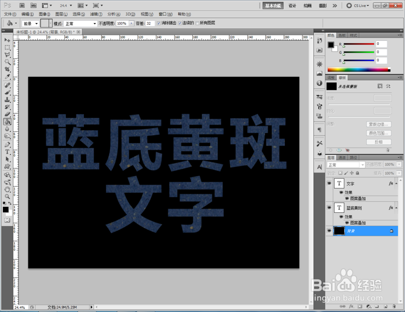Select the Horizontal Type tool
405x312 pixels.
tap(7, 152)
